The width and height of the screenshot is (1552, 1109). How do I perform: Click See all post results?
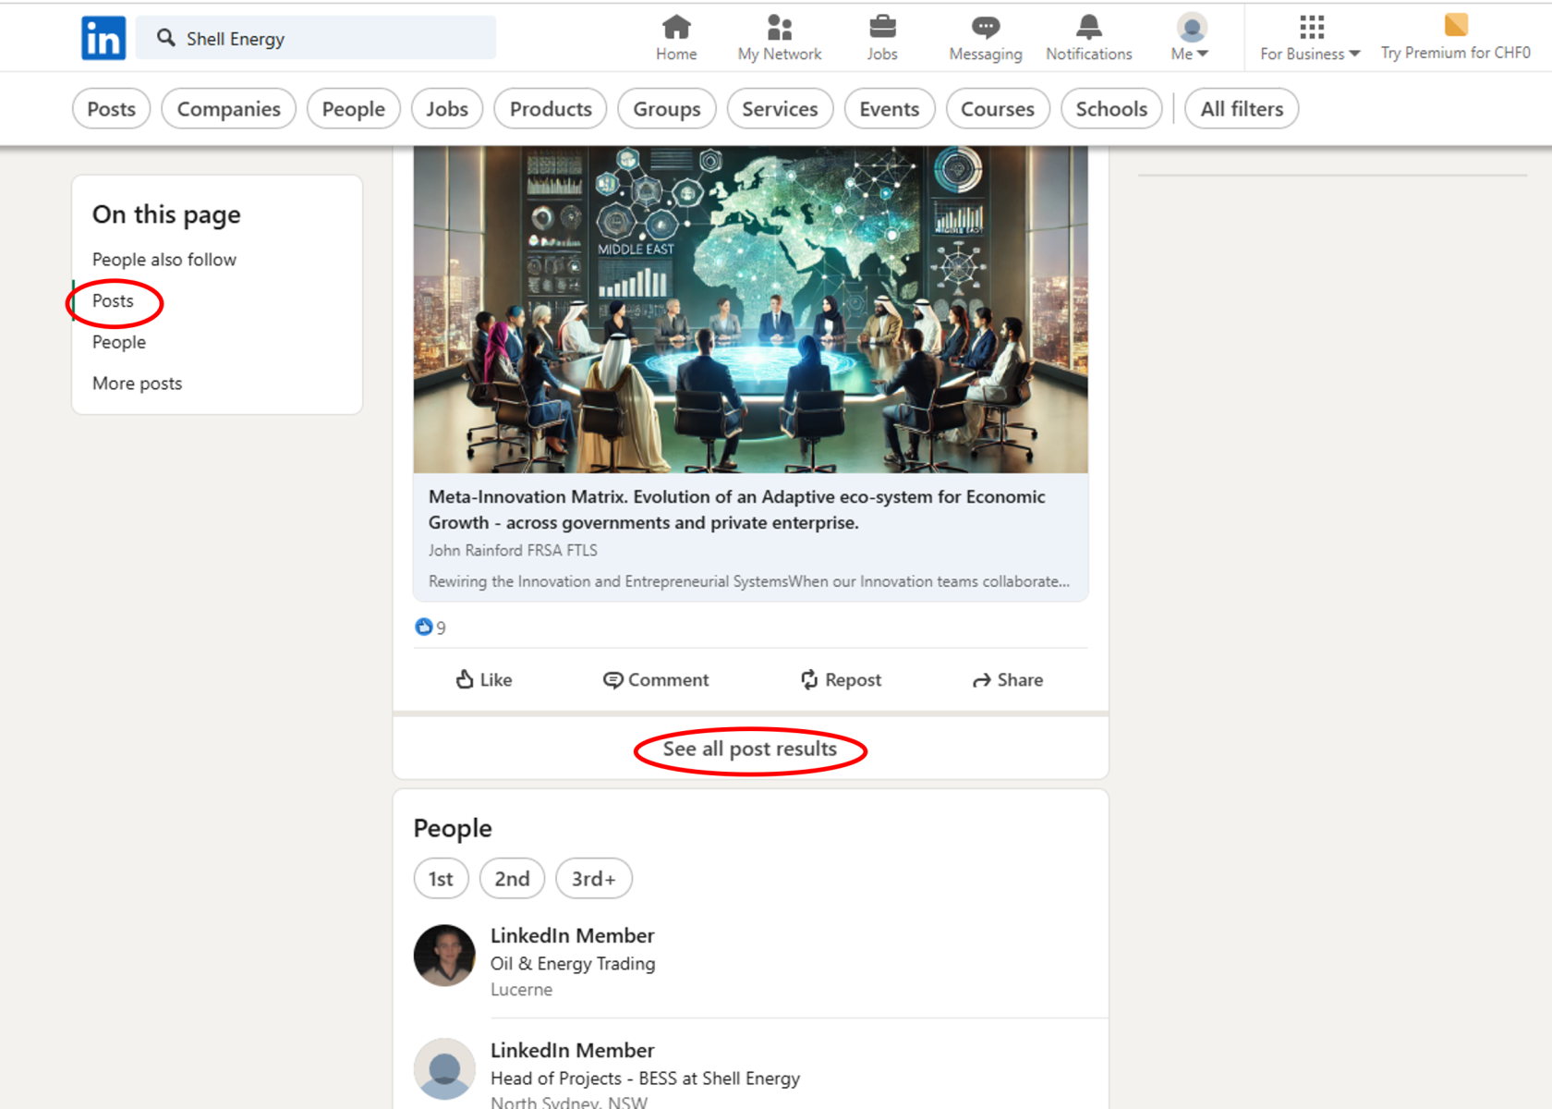750,749
